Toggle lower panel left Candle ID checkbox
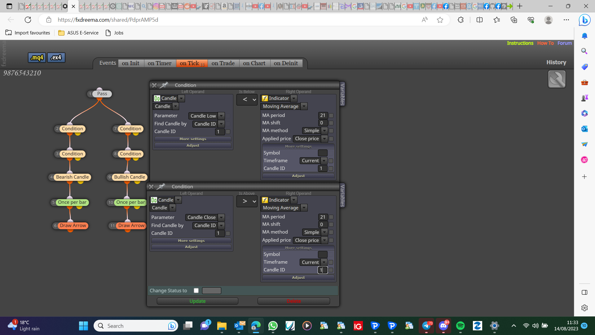This screenshot has height=335, width=595. pos(228,233)
